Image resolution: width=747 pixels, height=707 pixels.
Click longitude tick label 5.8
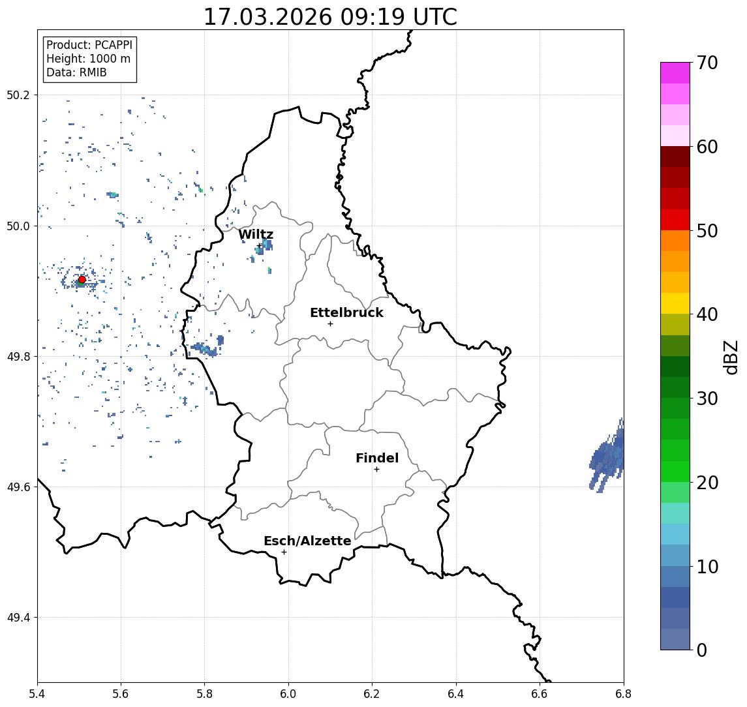coord(205,694)
